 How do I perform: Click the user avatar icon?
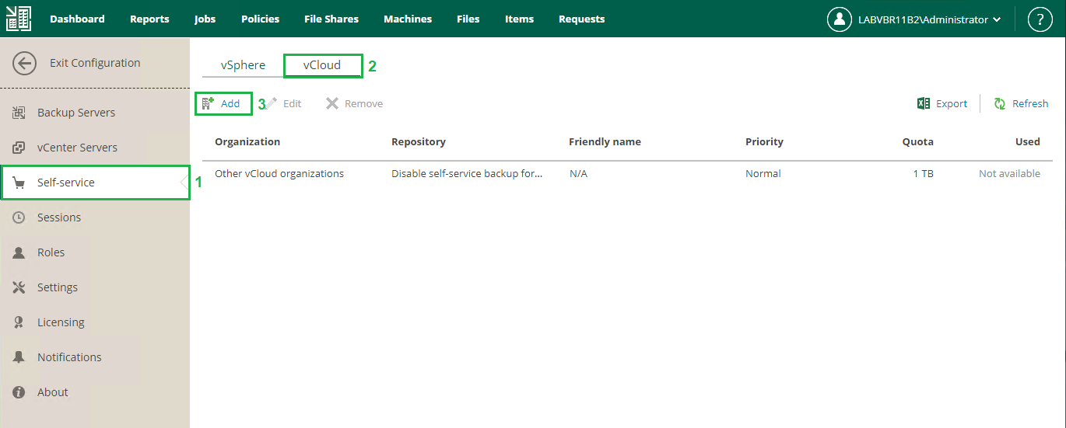839,19
